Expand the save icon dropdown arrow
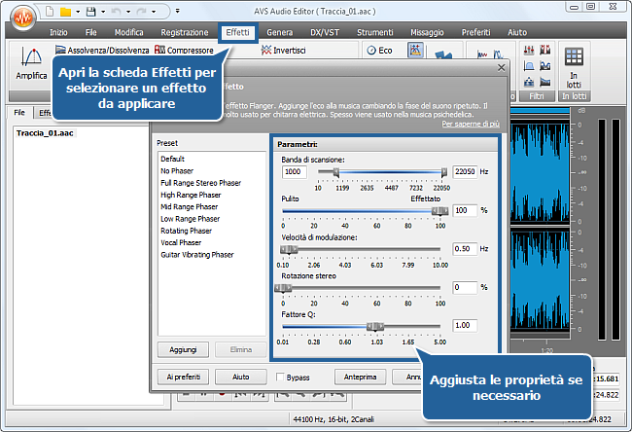Viewport: 632px width, 432px height. point(101,14)
